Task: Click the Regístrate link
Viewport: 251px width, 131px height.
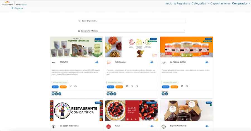Action: [x=182, y=3]
